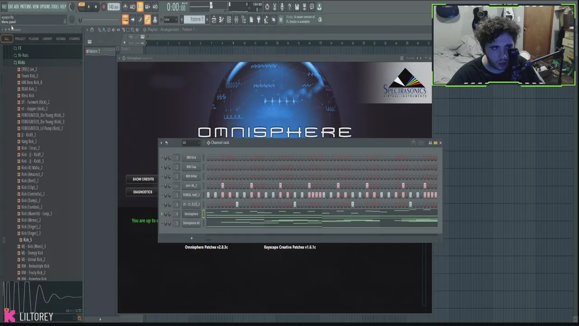This screenshot has width=579, height=326.
Task: Open the VIEW menu
Action: click(36, 7)
